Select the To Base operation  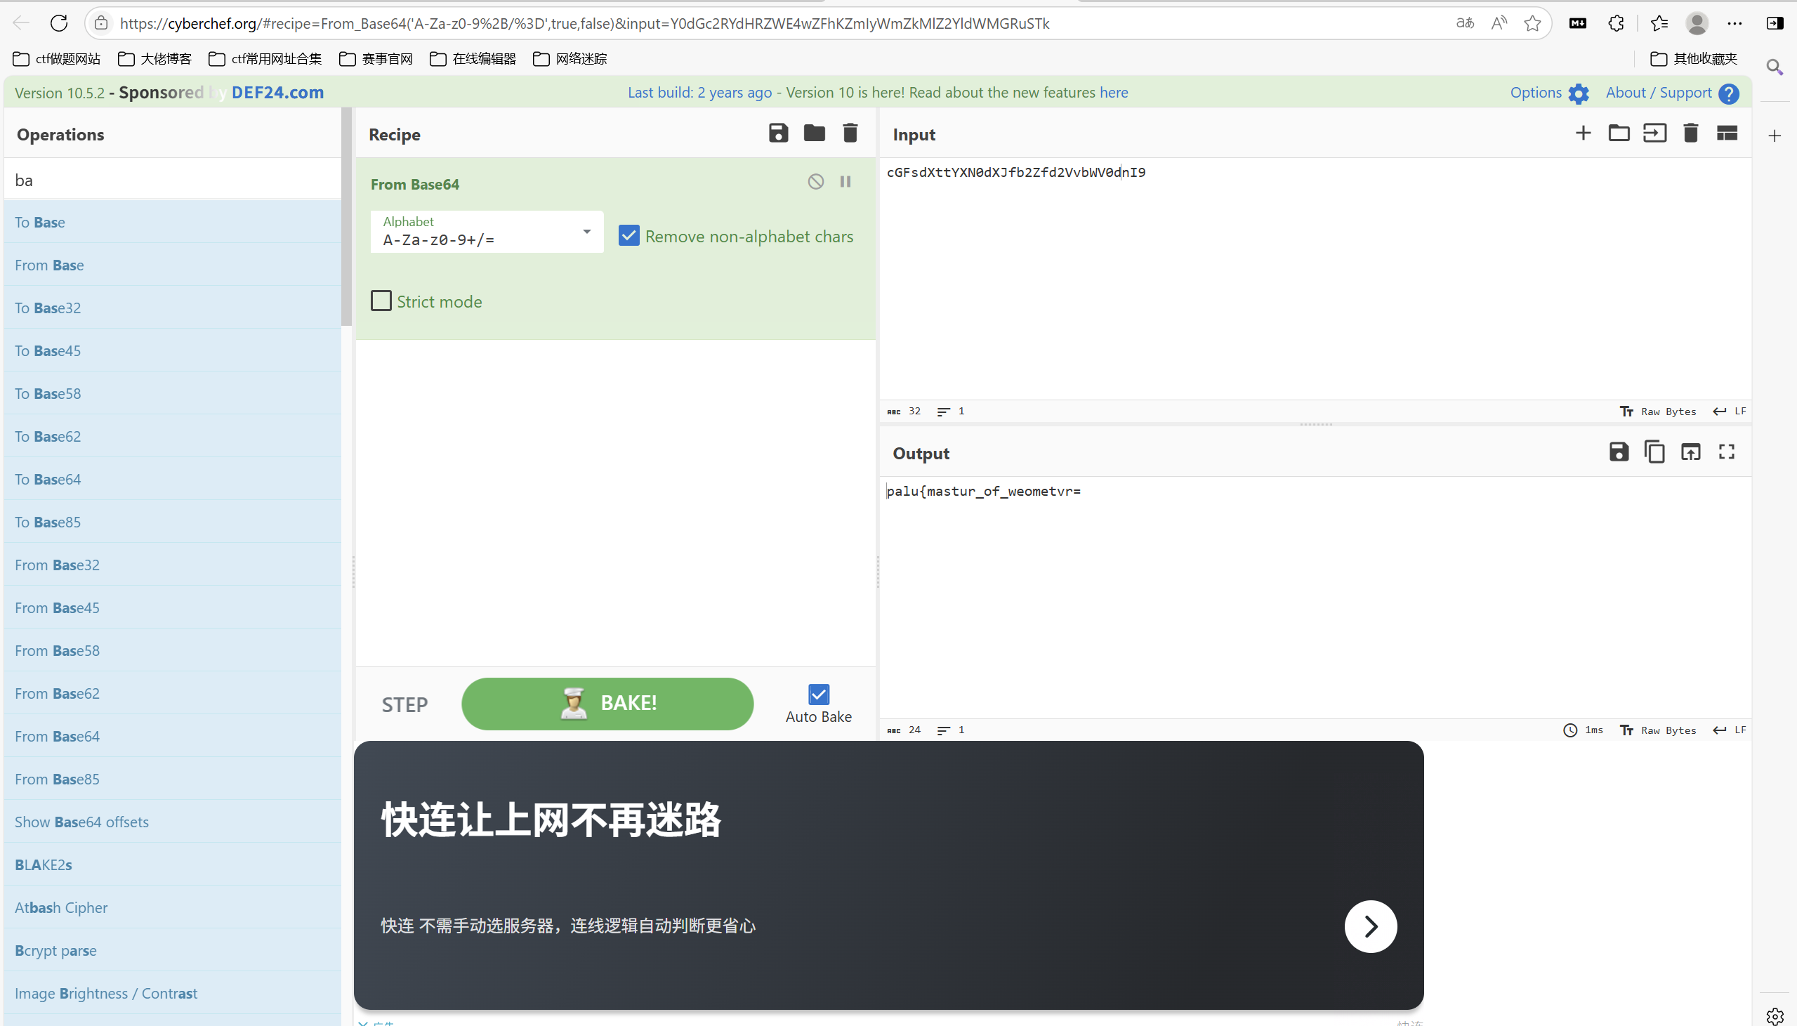[173, 222]
